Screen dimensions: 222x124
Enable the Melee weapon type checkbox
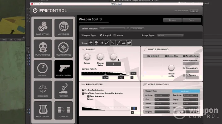[114, 35]
